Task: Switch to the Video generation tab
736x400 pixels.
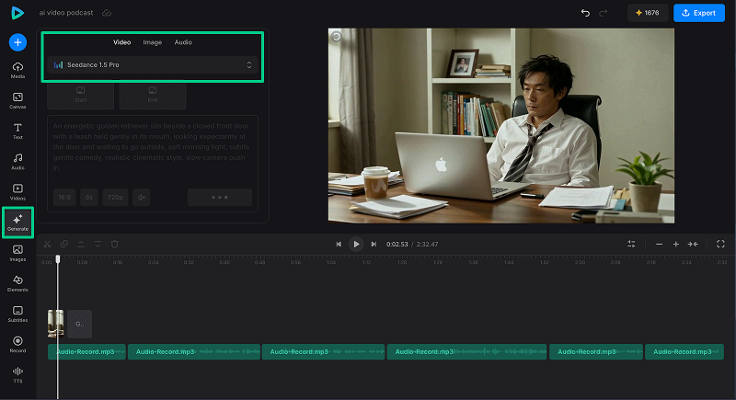Action: (x=121, y=42)
